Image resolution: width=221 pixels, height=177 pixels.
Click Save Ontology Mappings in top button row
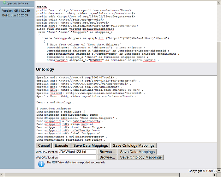[134, 145]
